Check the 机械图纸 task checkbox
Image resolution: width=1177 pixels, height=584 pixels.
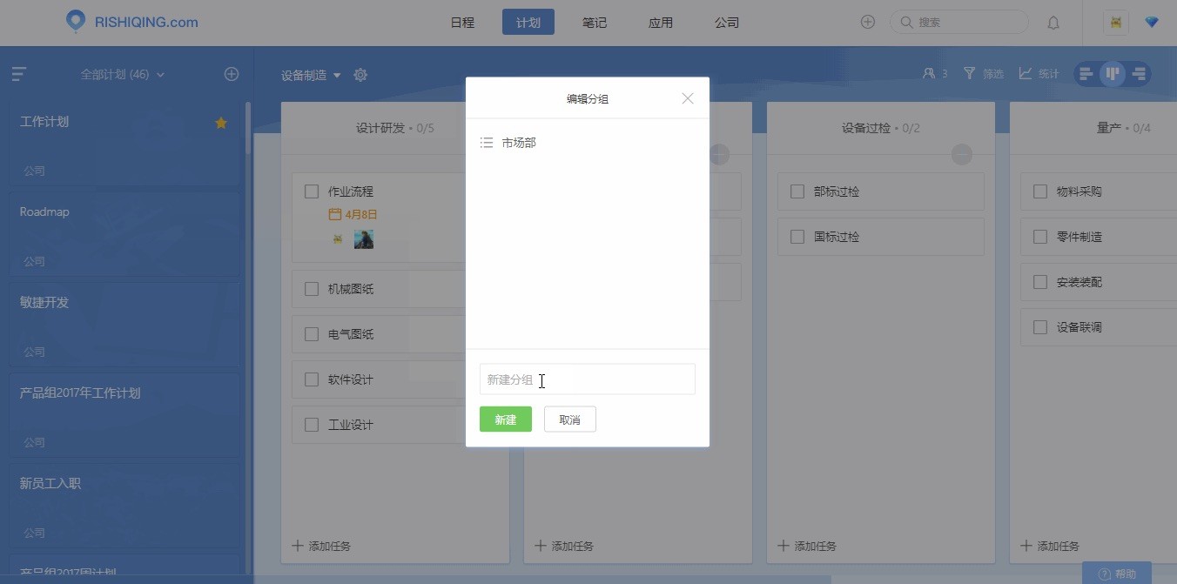[312, 289]
